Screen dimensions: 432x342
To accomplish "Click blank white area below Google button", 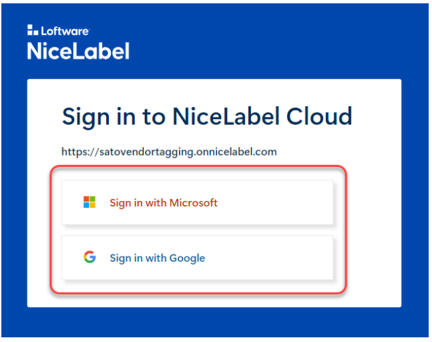I will pos(200,300).
